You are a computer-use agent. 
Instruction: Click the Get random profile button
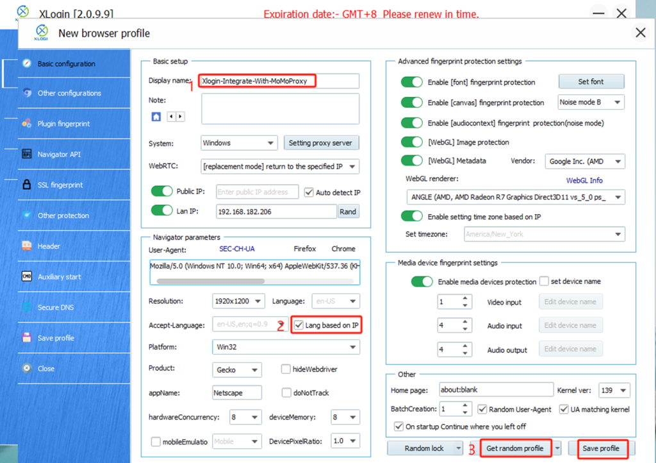[x=514, y=448]
